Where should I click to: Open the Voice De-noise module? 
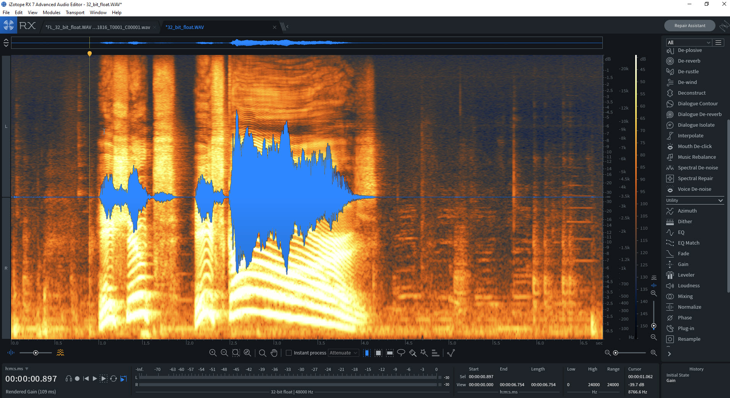694,189
